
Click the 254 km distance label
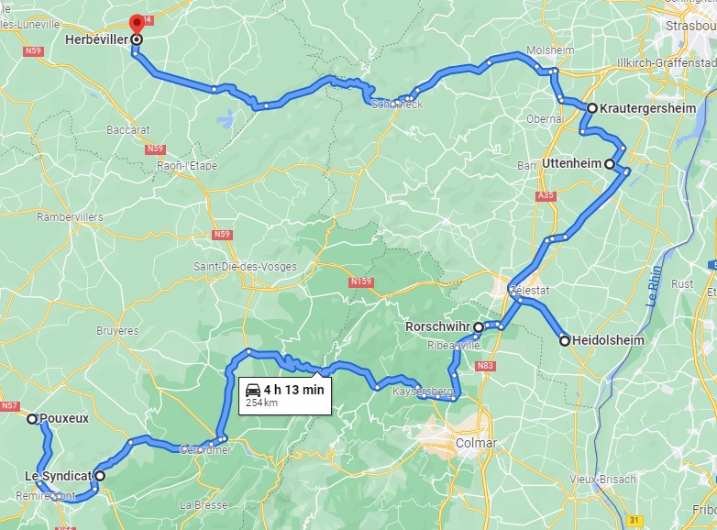point(261,403)
